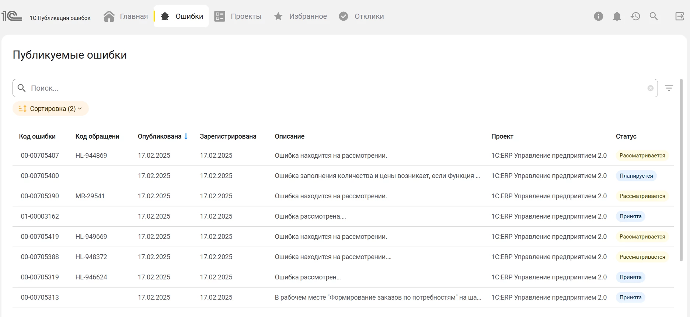
Task: Open the information icon in header
Action: [599, 16]
